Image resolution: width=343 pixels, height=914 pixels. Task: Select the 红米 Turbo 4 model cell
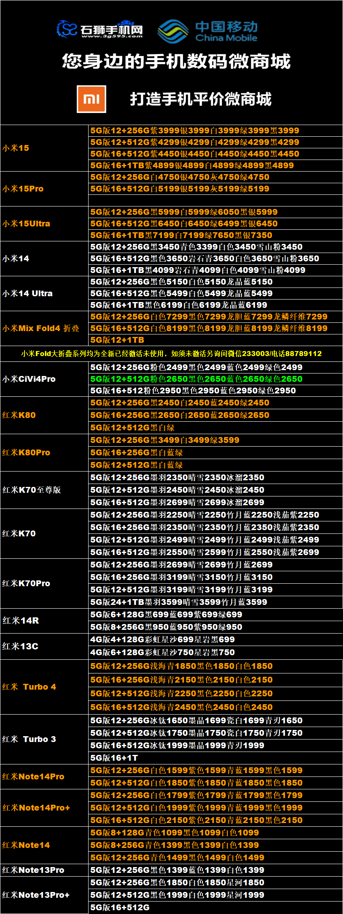point(44,687)
